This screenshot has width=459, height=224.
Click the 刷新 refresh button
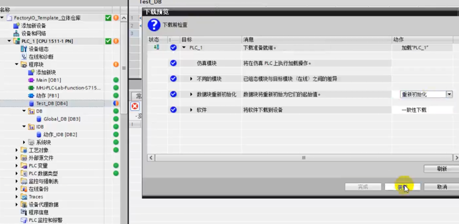[x=442, y=169]
